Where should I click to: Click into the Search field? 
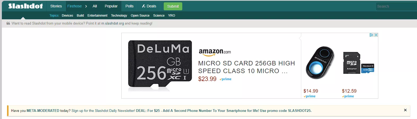pos(396,6)
